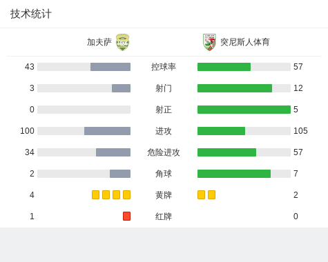This screenshot has width=328, height=262.
Task: Click 加夫萨's last yellow card next to 黄牌
Action: coord(126,194)
